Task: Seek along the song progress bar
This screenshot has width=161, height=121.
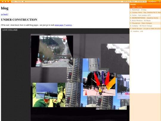Action: [72, 1]
